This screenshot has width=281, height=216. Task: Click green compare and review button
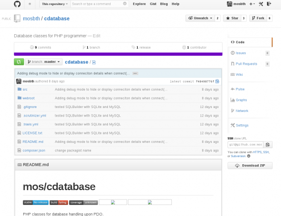[x=19, y=62]
